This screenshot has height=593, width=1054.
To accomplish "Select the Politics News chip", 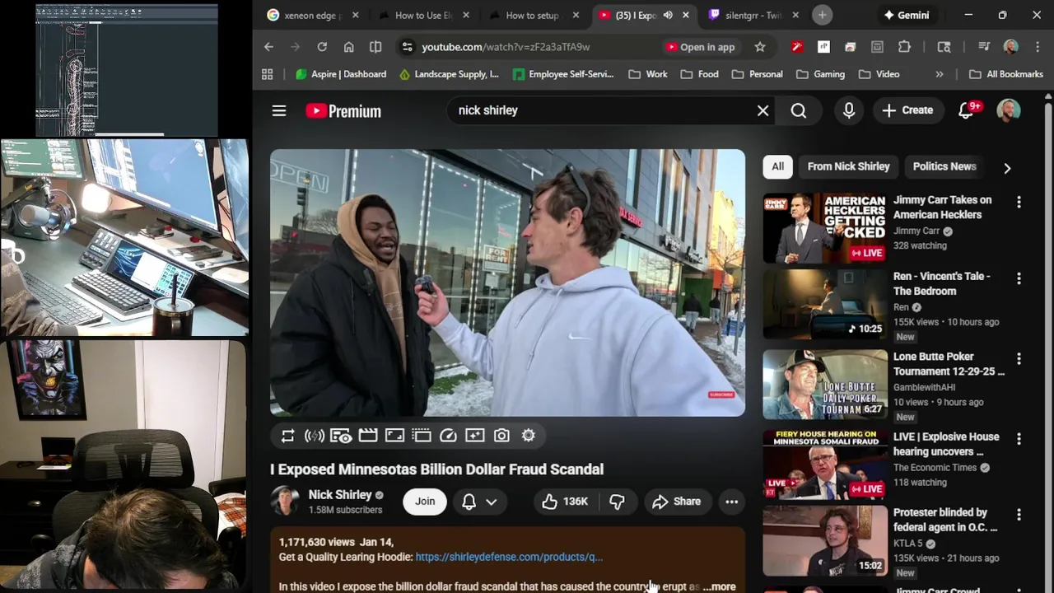I will pos(944,166).
